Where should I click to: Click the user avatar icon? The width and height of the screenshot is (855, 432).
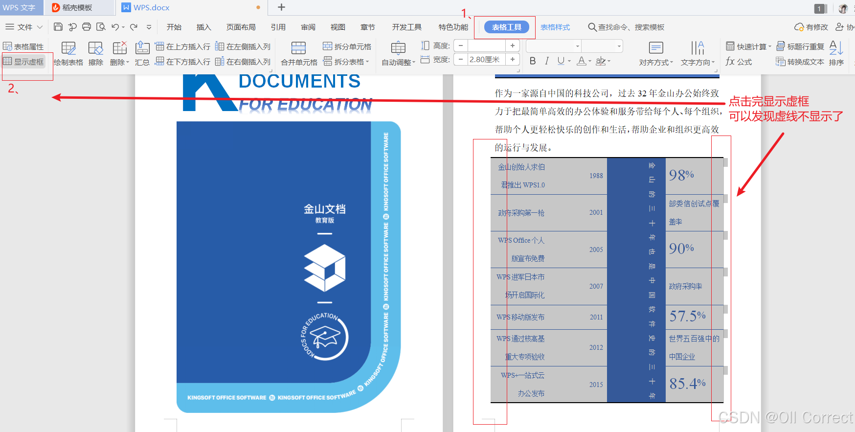pyautogui.click(x=843, y=8)
